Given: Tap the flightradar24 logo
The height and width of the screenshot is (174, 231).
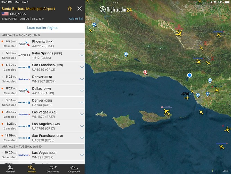Looking at the screenshot, I should point(115,10).
